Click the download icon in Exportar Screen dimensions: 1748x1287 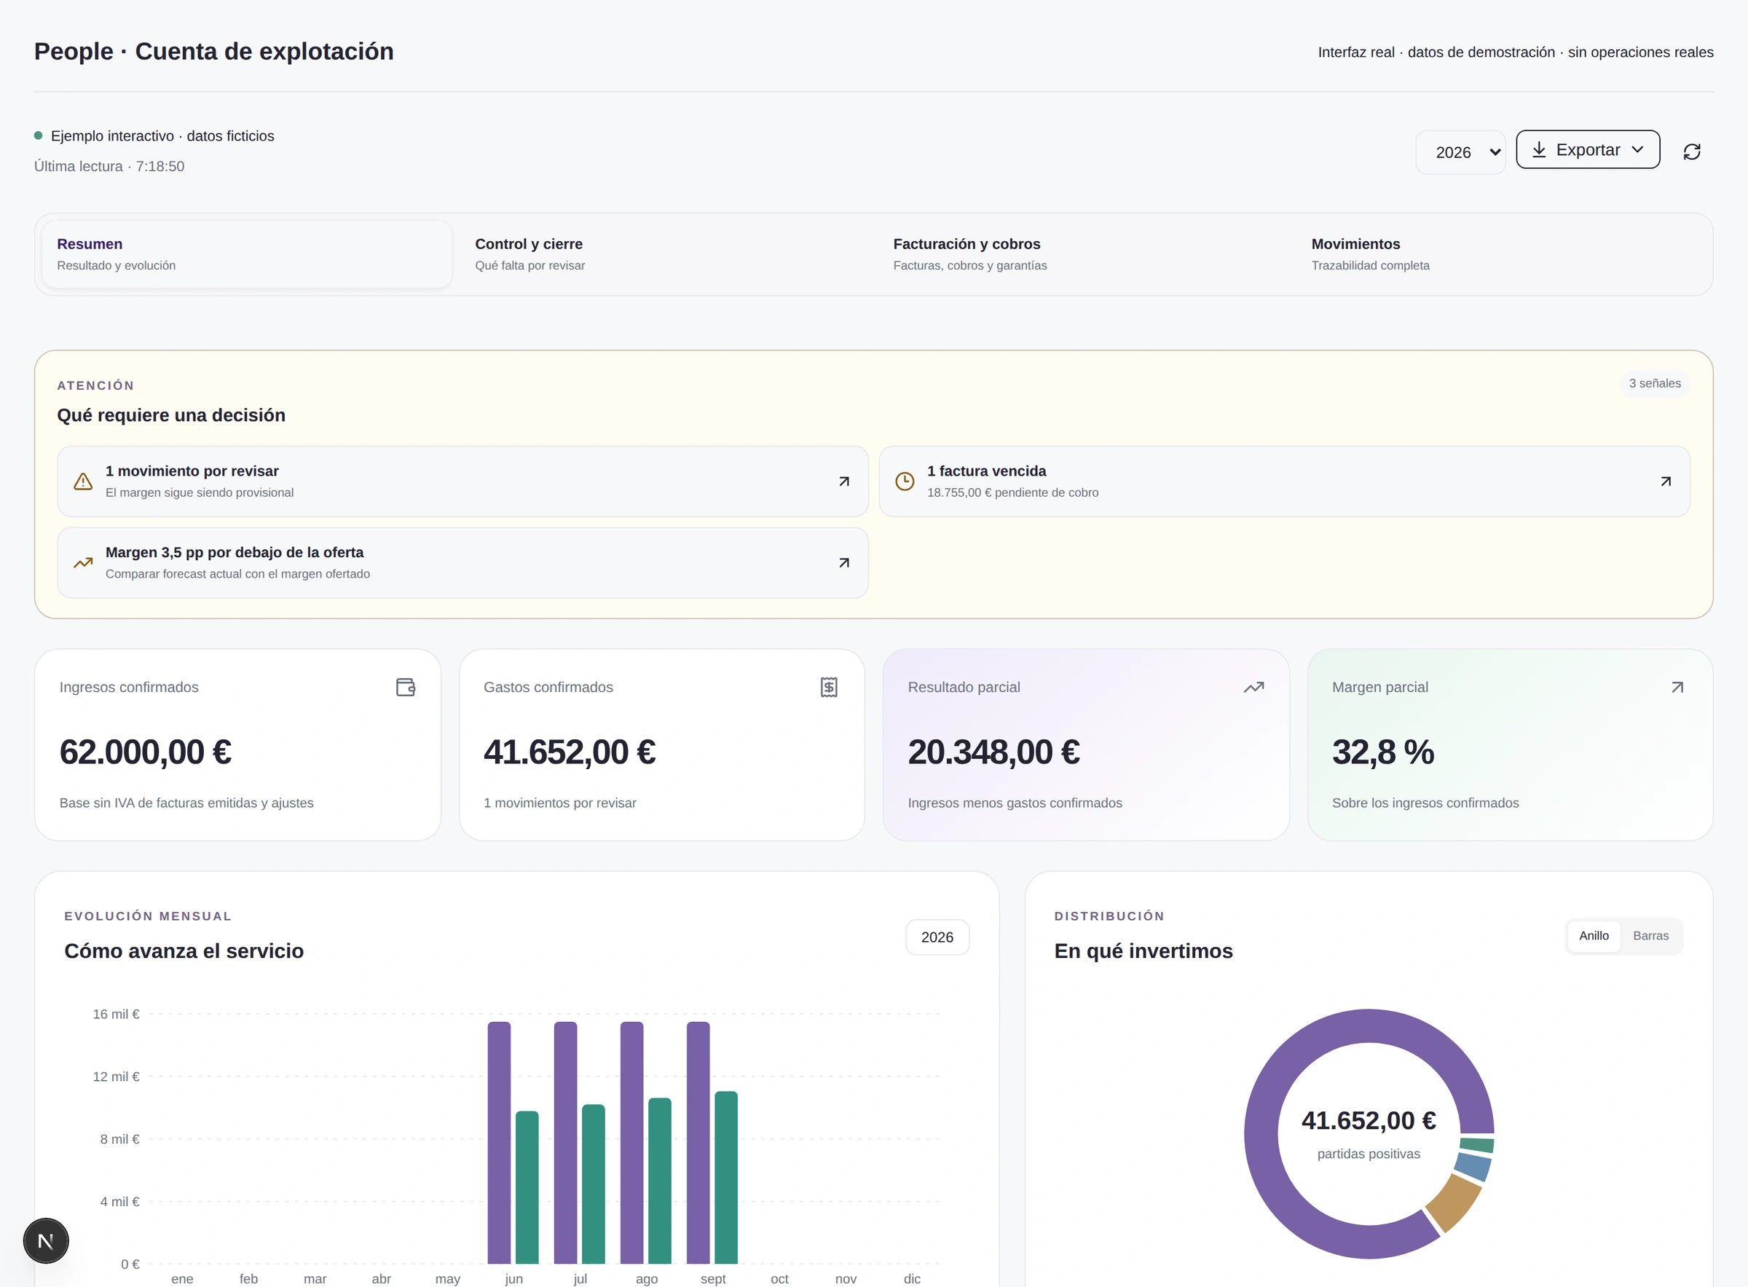pos(1538,149)
